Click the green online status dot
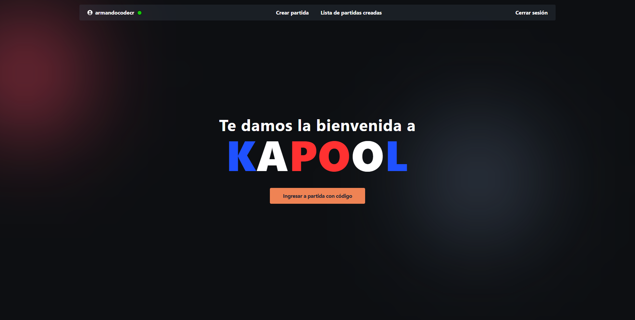 [x=140, y=13]
